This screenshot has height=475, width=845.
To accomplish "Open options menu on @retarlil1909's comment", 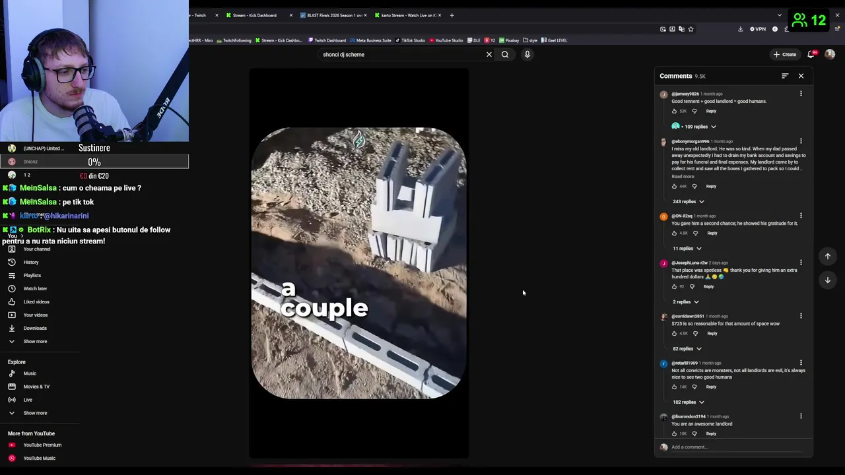I will (801, 363).
